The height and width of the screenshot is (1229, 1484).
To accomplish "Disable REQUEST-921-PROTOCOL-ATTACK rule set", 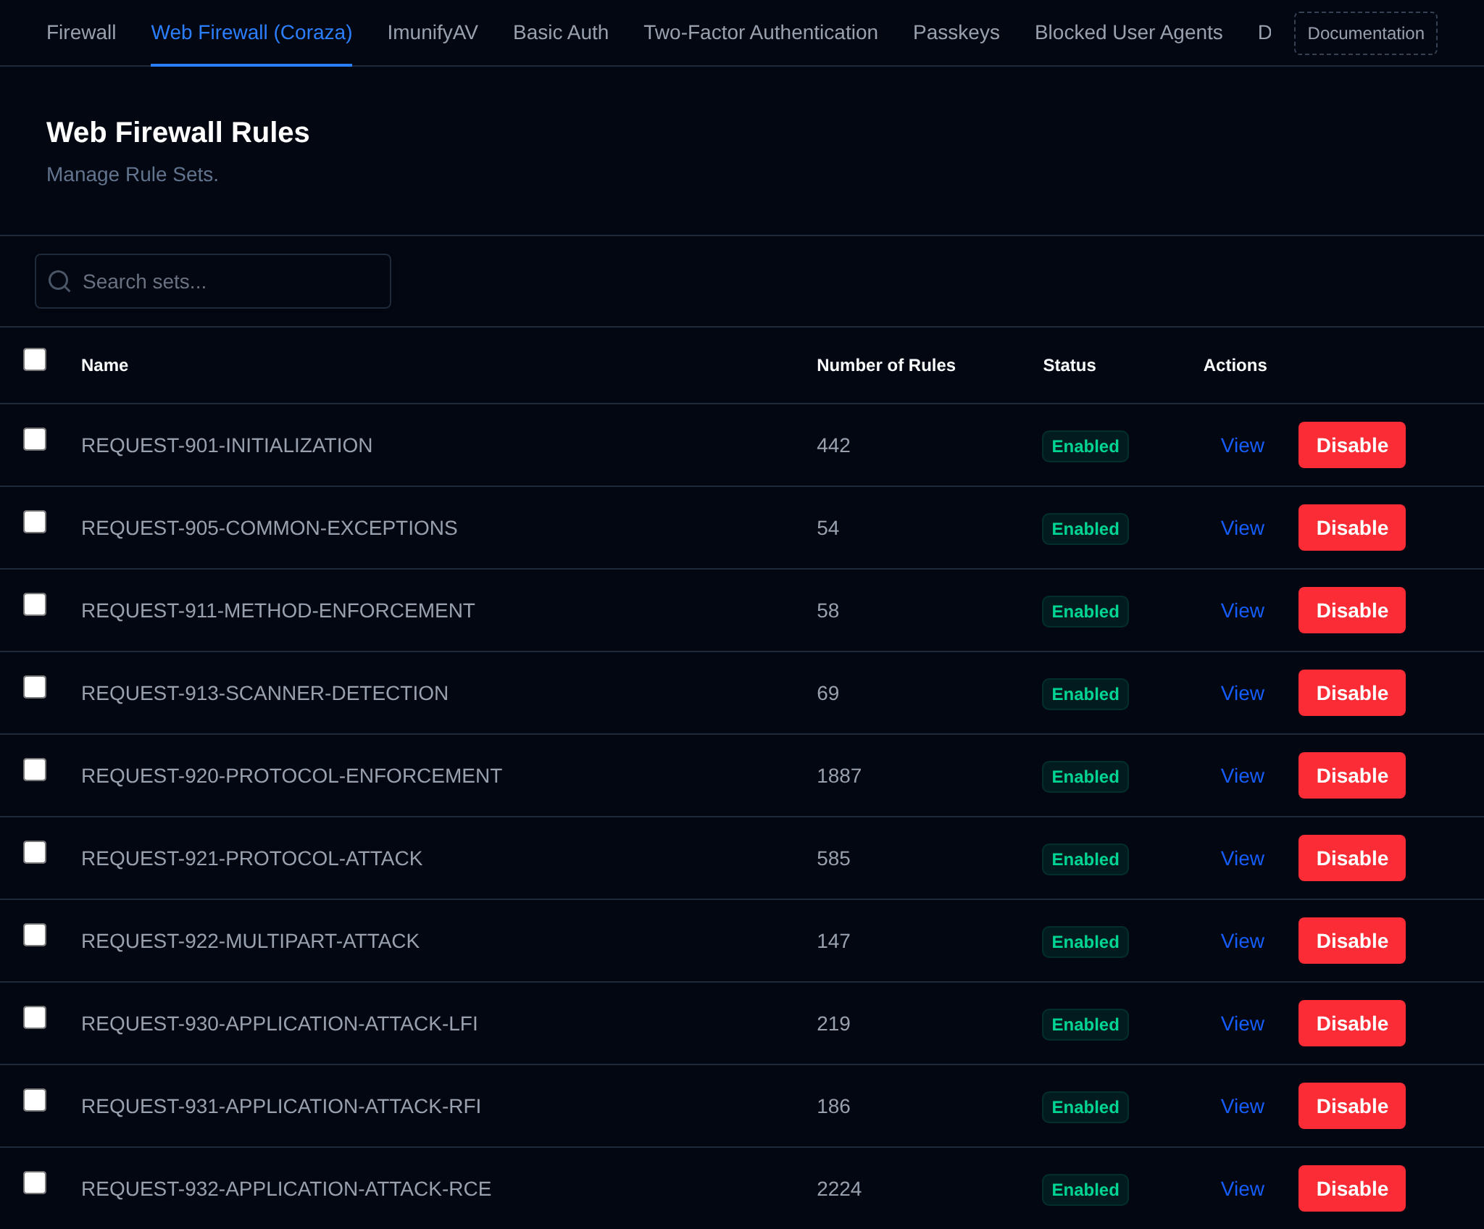I will [1352, 858].
